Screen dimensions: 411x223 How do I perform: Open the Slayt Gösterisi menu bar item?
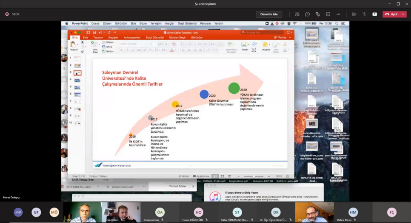(187, 23)
